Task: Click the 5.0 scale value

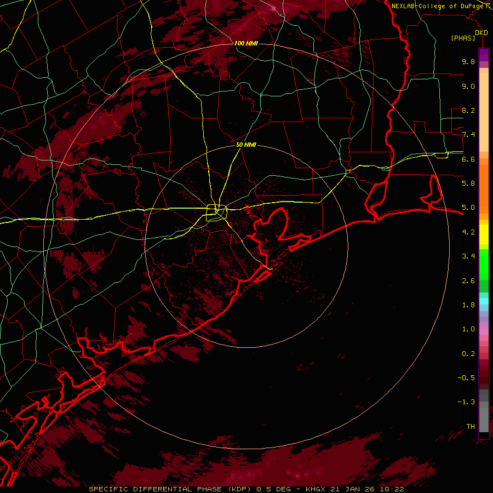Action: tap(468, 208)
